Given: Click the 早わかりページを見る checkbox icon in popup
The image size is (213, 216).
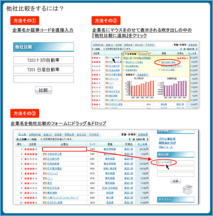Looking at the screenshot, I should pyautogui.click(x=124, y=62).
